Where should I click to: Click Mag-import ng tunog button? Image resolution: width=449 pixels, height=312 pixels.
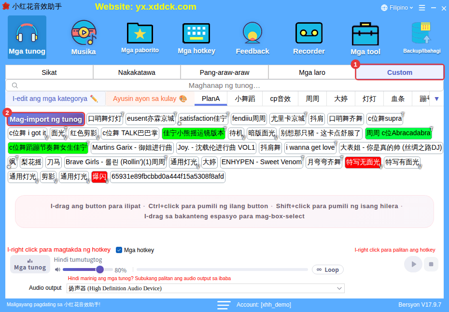click(x=46, y=119)
